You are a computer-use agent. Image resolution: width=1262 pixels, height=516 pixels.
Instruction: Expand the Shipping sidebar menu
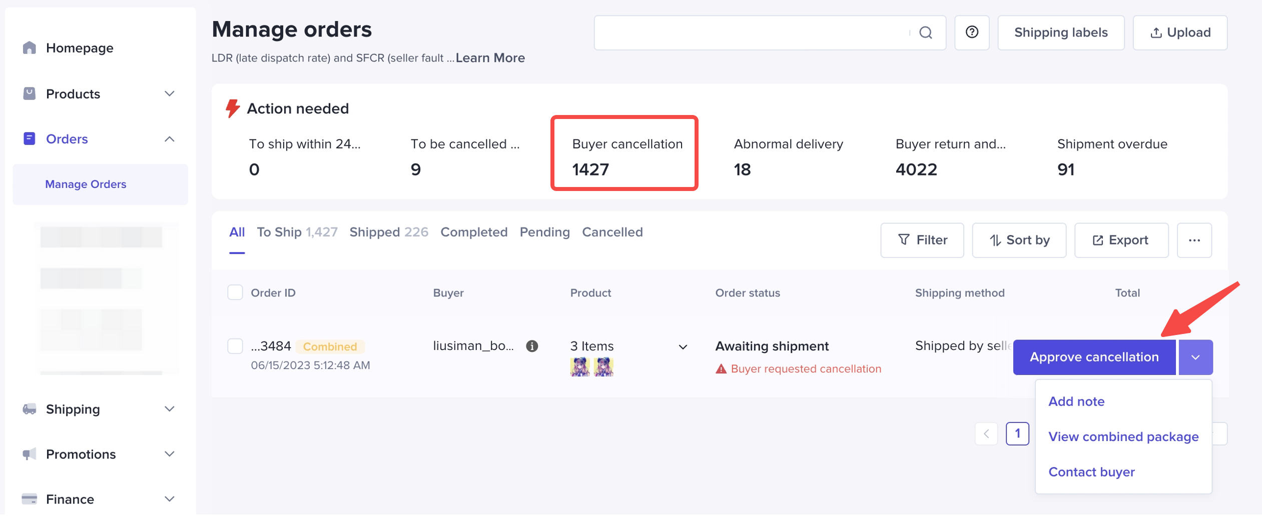coord(170,409)
